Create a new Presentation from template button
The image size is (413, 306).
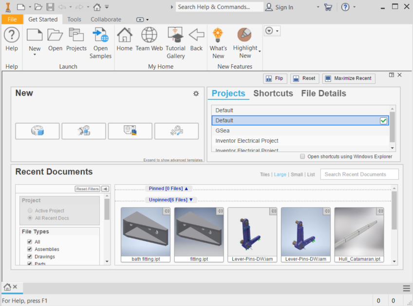tap(176, 131)
